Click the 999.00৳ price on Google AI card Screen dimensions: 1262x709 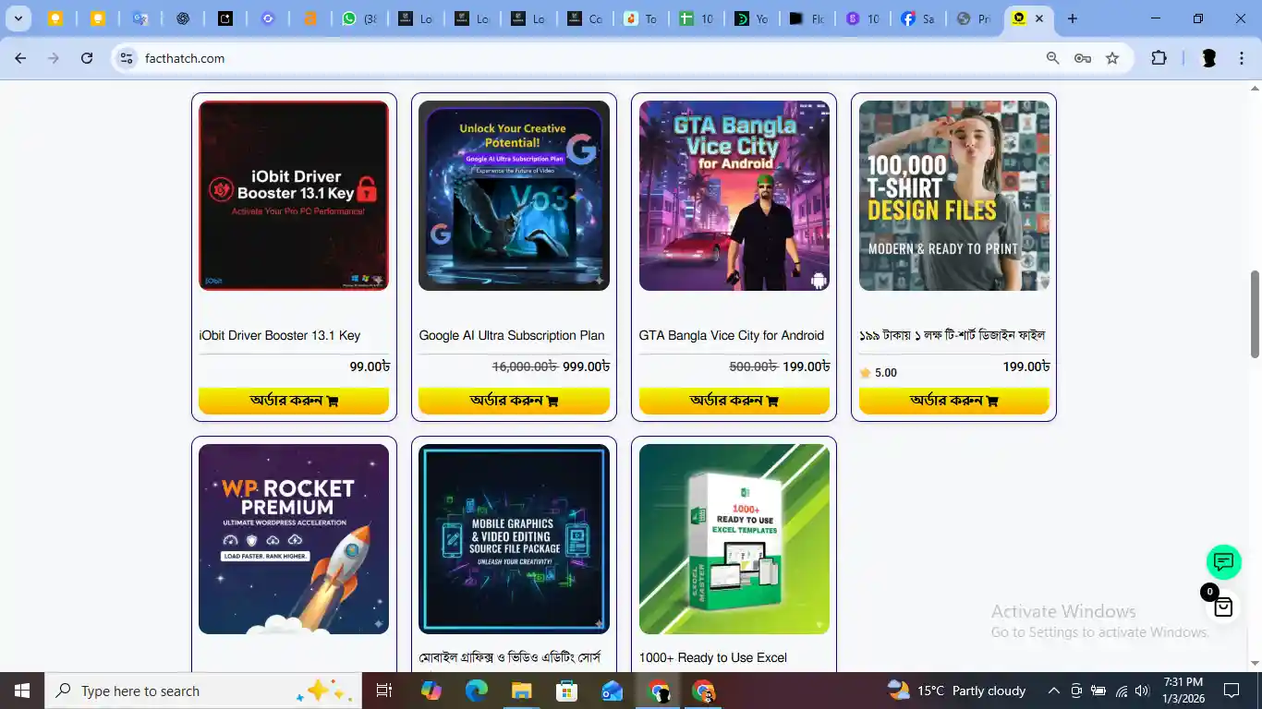coord(587,367)
